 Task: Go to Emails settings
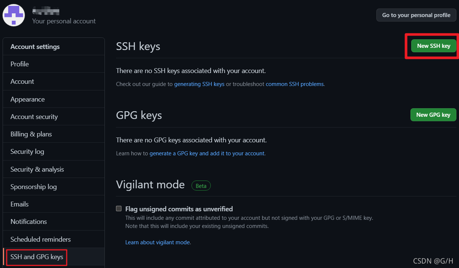(19, 204)
